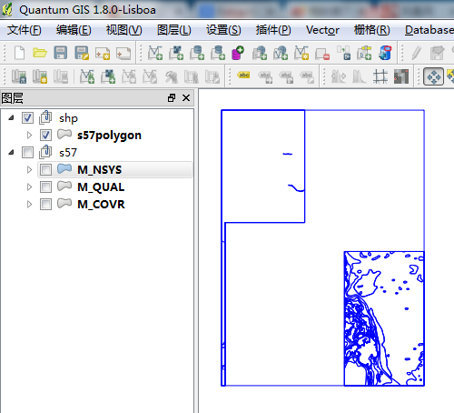Open the 设置(S) menu
Viewport: 454px width, 413px height.
(223, 30)
